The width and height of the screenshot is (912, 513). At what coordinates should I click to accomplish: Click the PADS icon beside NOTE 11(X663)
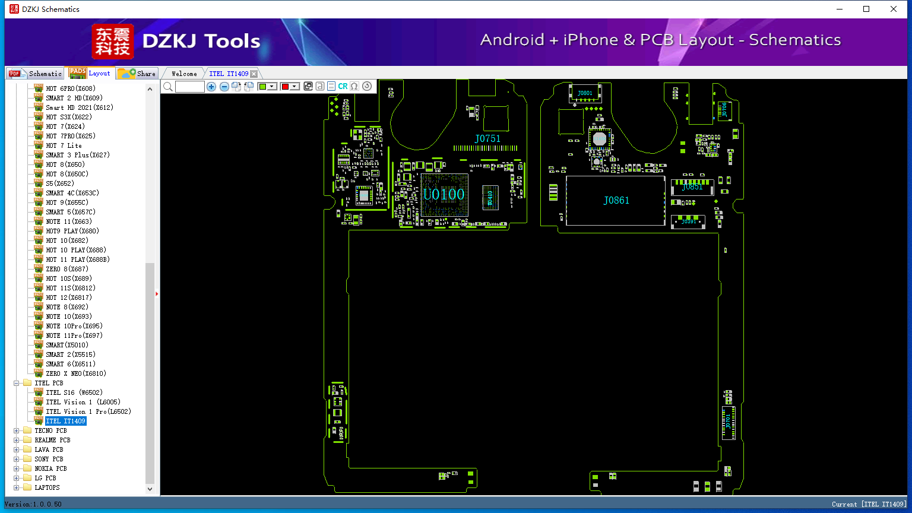[39, 221]
